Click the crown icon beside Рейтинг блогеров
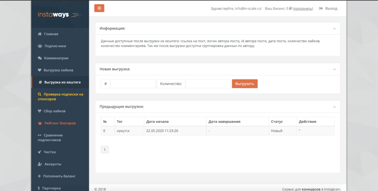This screenshot has width=378, height=191. (40, 123)
